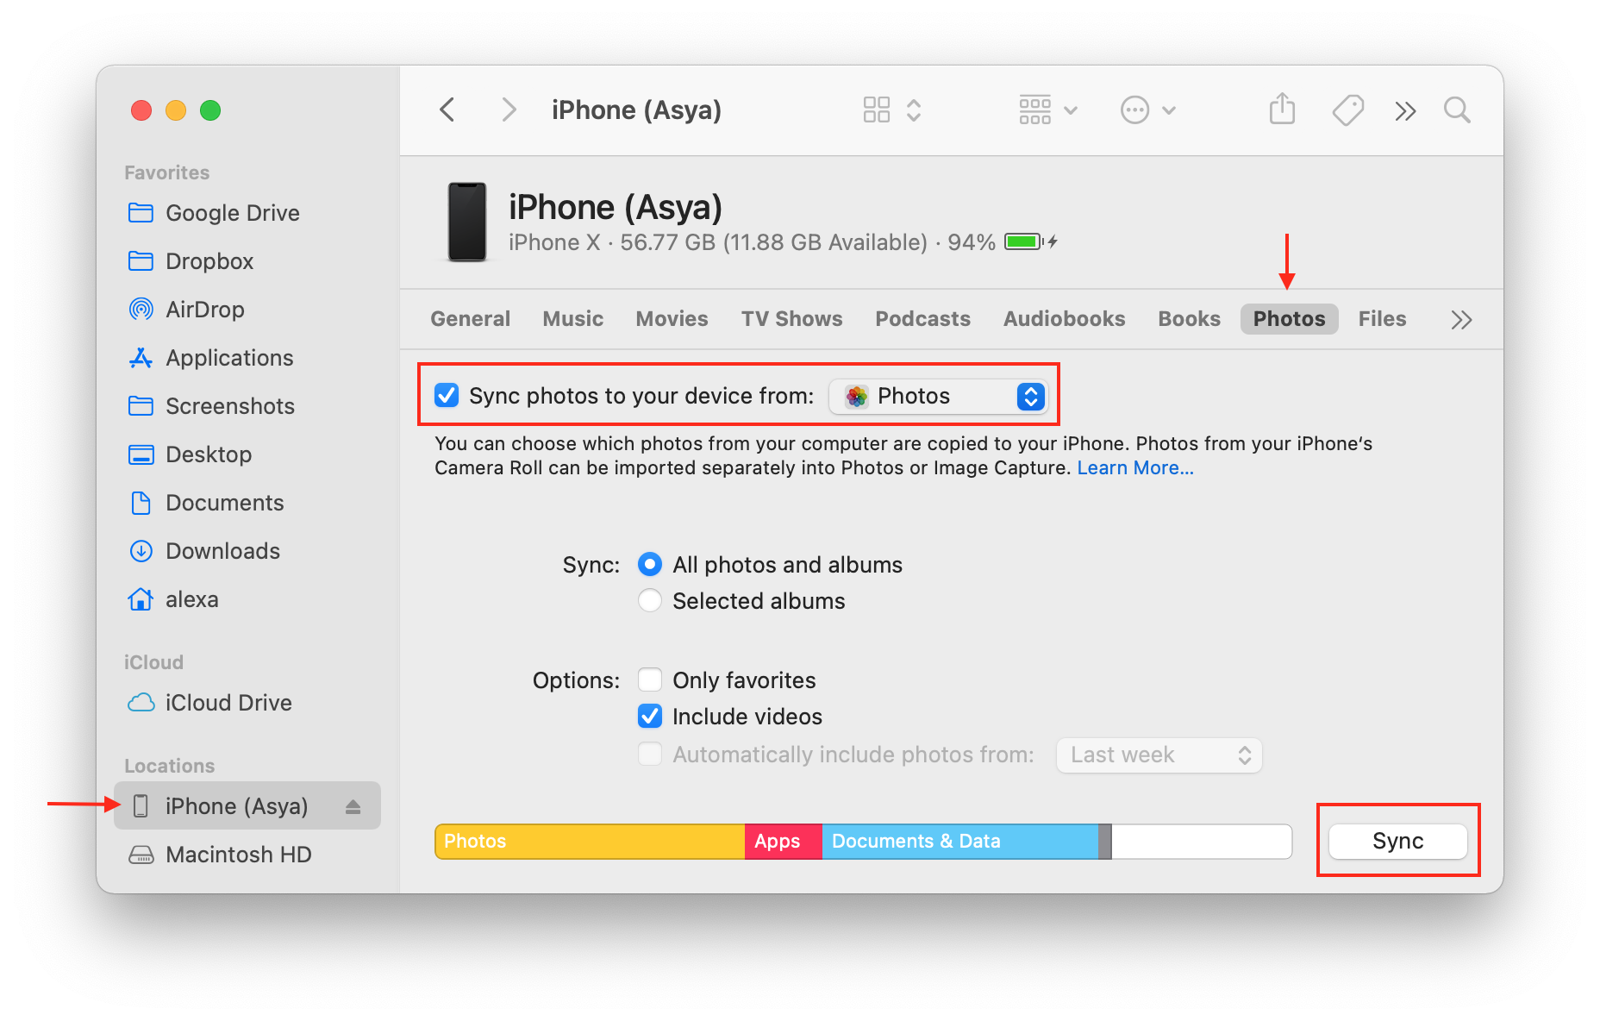Click the blue Documents & Data segment
Screen dimensions: 1600x1021
pos(960,842)
